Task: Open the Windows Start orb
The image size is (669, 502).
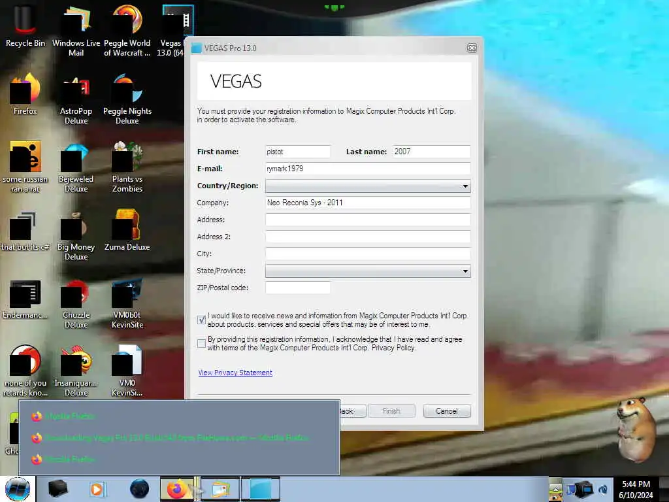Action: point(18,489)
